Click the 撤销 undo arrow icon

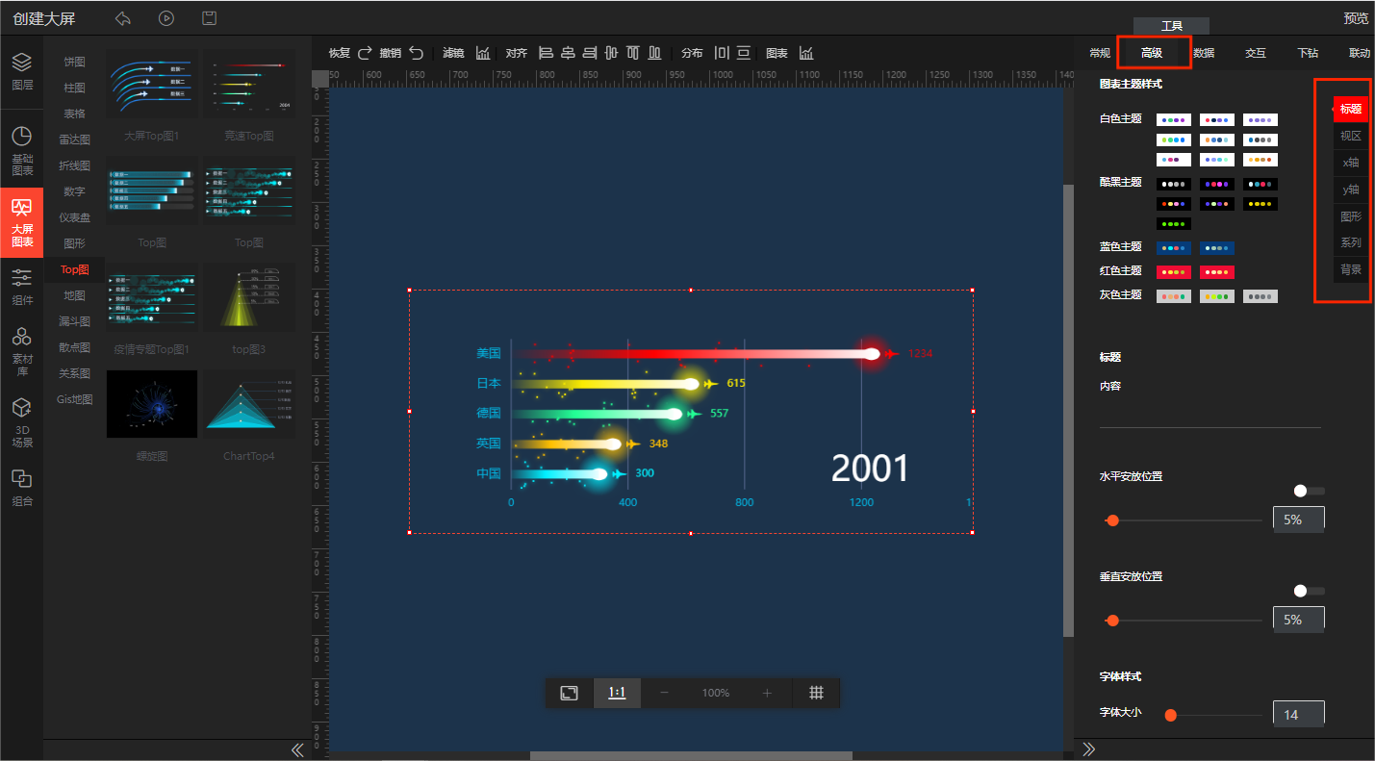click(416, 53)
